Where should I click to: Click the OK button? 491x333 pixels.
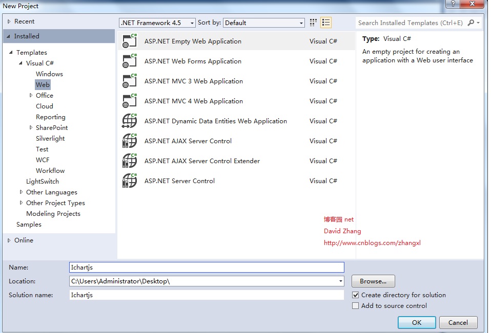coord(417,322)
